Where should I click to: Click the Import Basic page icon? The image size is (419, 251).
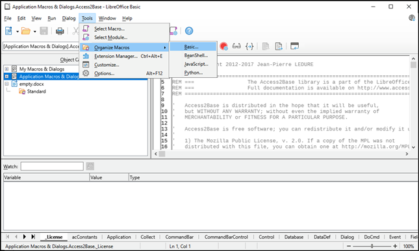tap(266, 47)
